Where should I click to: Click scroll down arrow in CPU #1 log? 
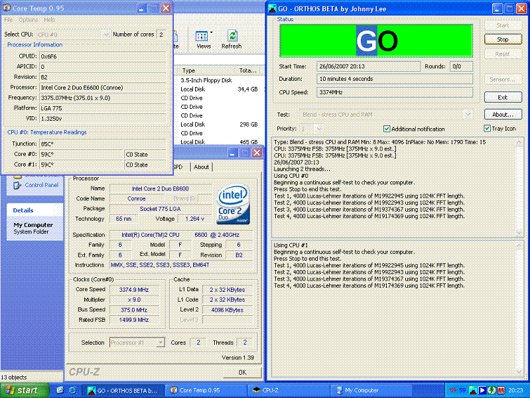click(519, 372)
